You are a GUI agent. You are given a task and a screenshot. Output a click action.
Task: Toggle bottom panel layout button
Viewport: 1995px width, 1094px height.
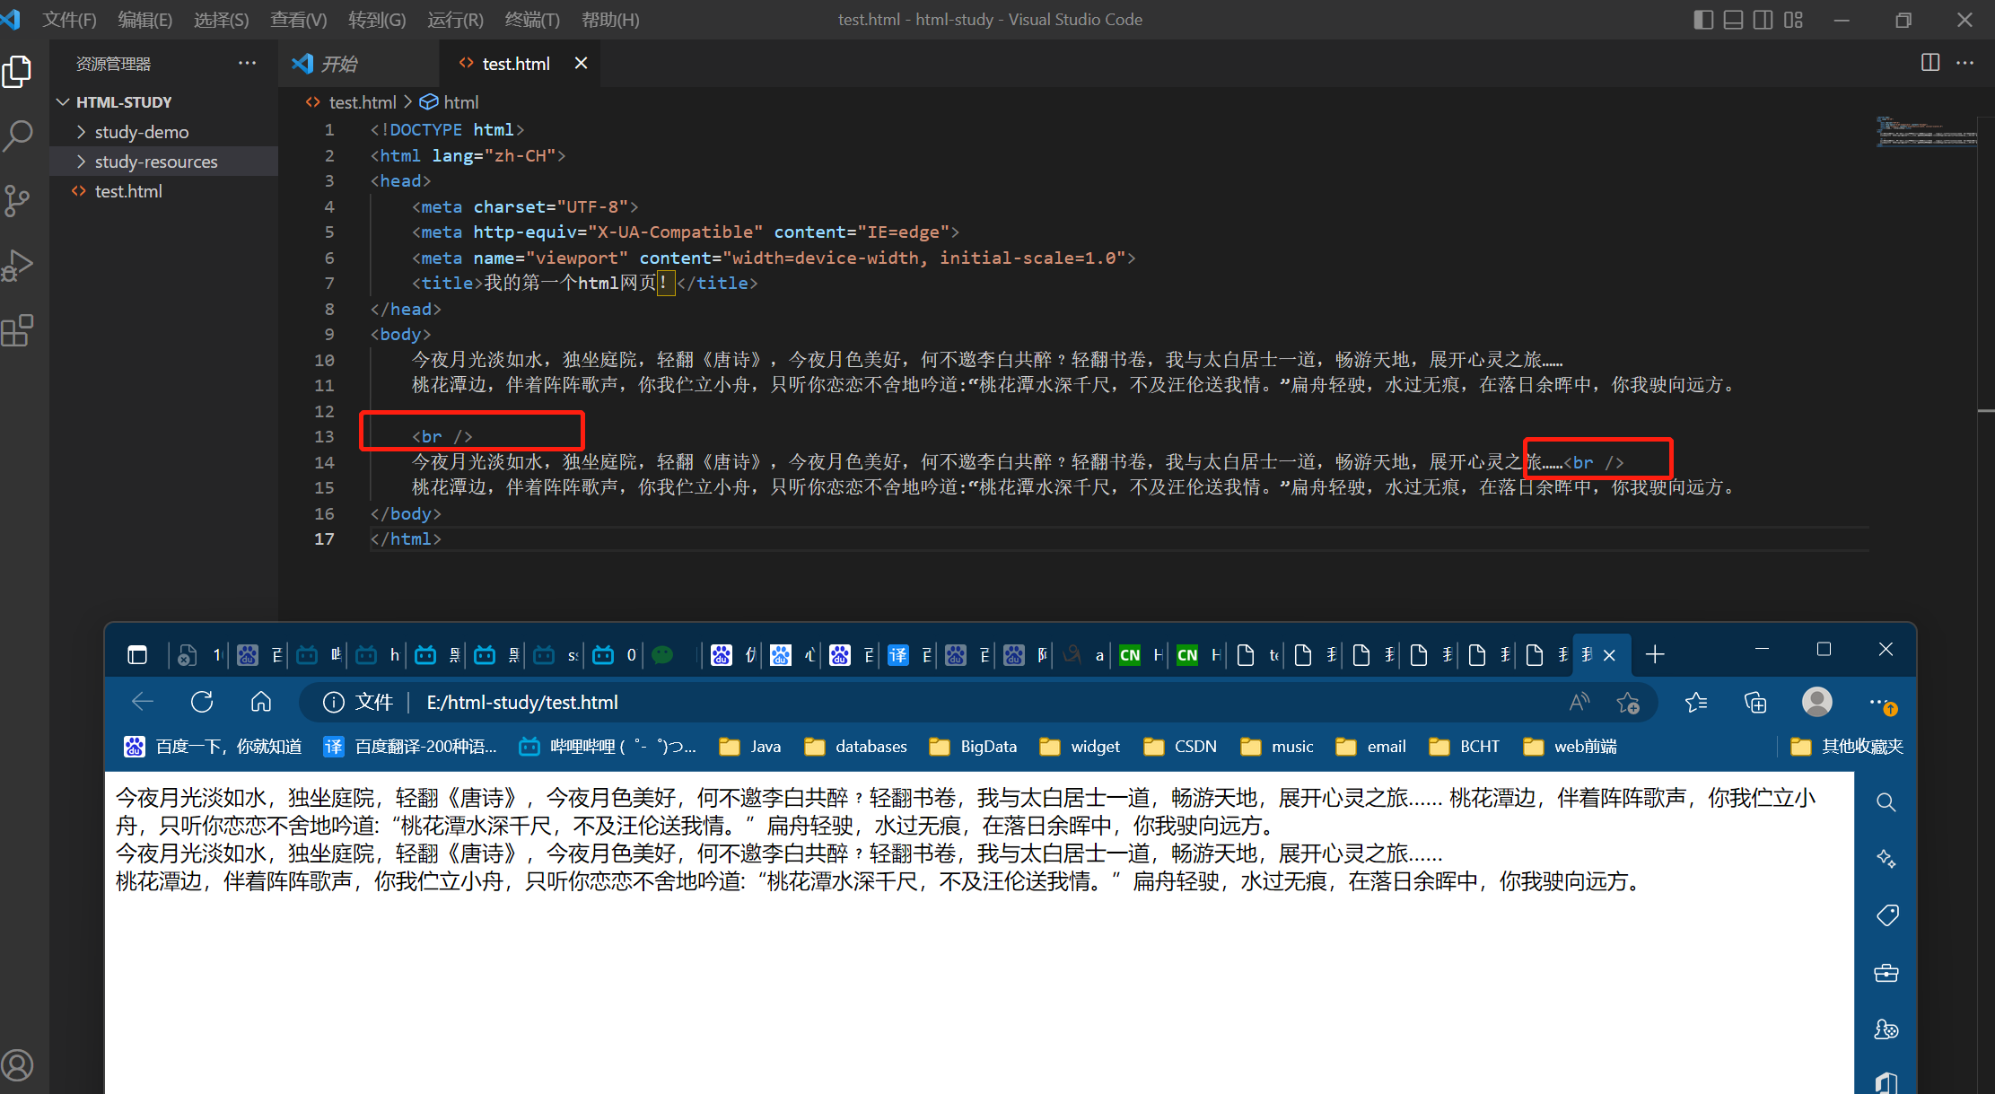point(1733,20)
